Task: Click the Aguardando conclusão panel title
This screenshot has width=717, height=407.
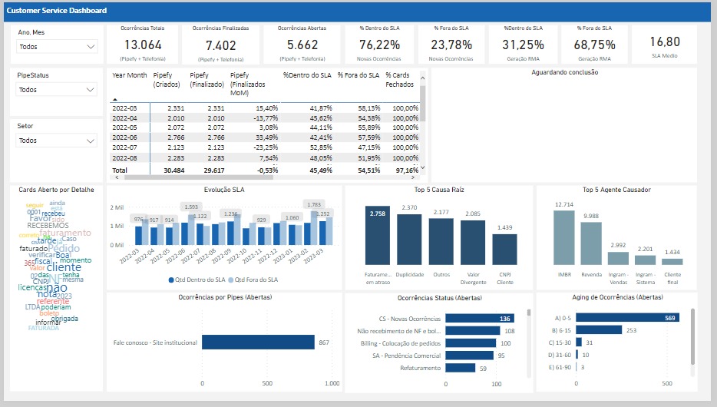Action: [x=565, y=72]
